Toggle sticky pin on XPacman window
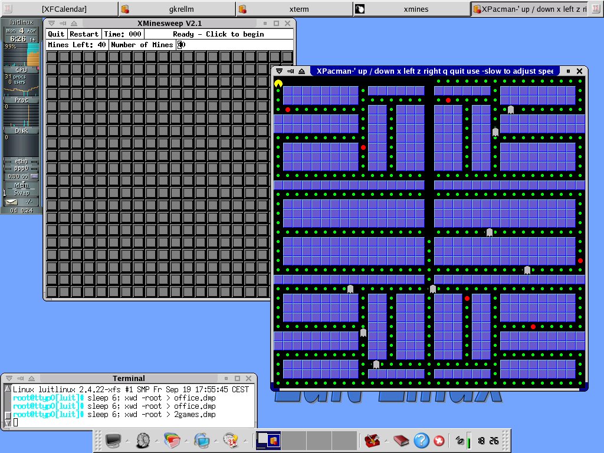This screenshot has height=453, width=604. point(290,71)
